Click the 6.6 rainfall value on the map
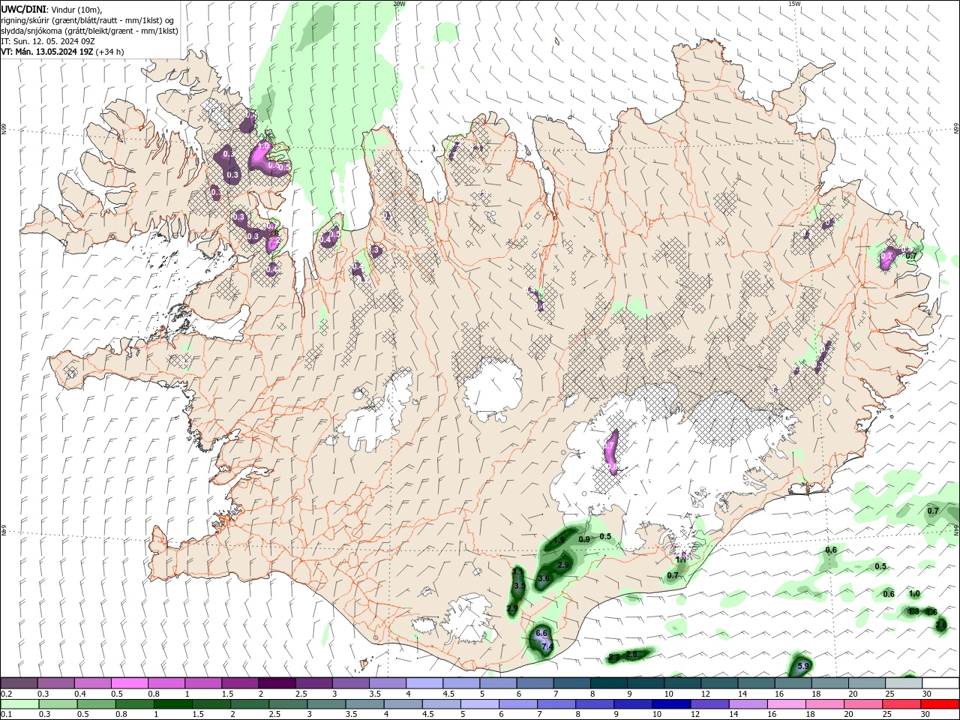Viewport: 960px width, 720px height. click(x=541, y=634)
